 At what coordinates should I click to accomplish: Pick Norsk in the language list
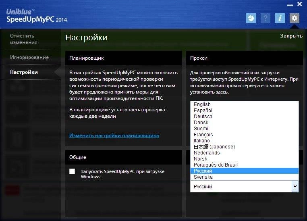pyautogui.click(x=244, y=159)
